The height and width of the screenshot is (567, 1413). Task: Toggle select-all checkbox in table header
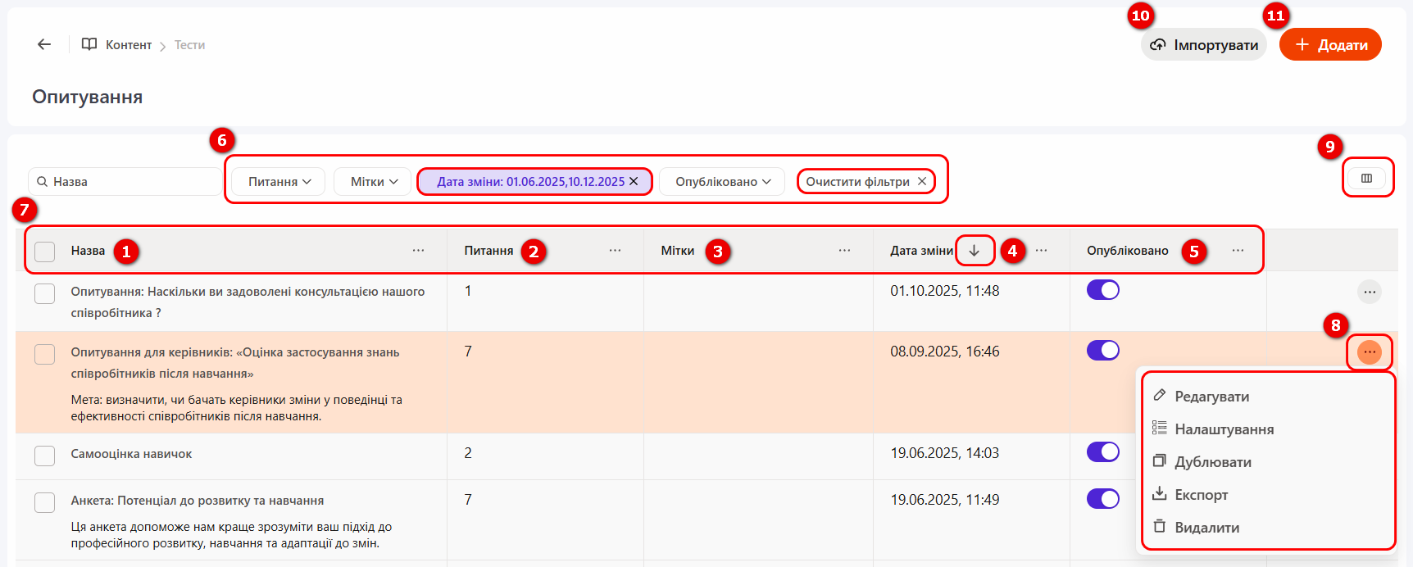(45, 252)
